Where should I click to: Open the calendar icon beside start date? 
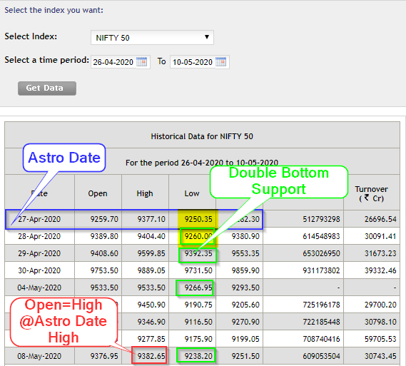click(141, 61)
